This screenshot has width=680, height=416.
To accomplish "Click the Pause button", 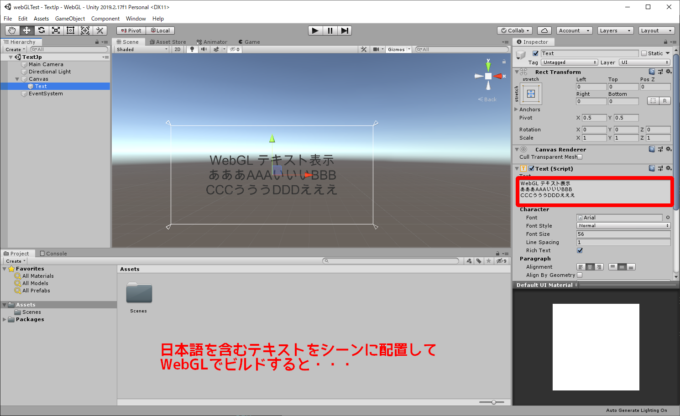I will point(330,31).
